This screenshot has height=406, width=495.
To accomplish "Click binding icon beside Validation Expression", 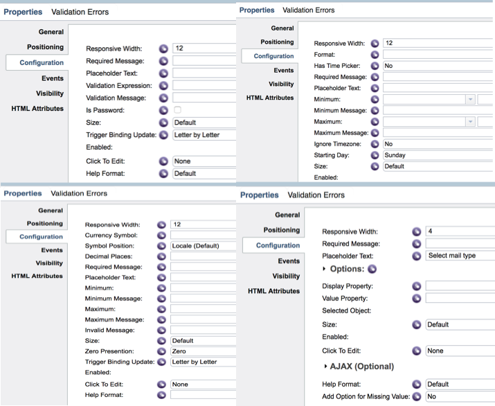I will pyautogui.click(x=163, y=86).
